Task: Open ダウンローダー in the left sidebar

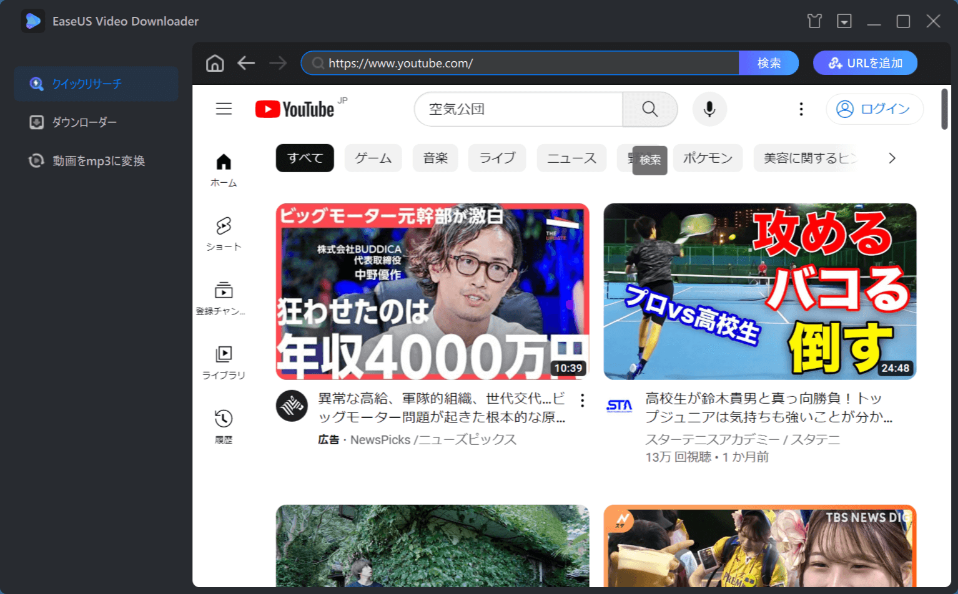Action: point(96,122)
